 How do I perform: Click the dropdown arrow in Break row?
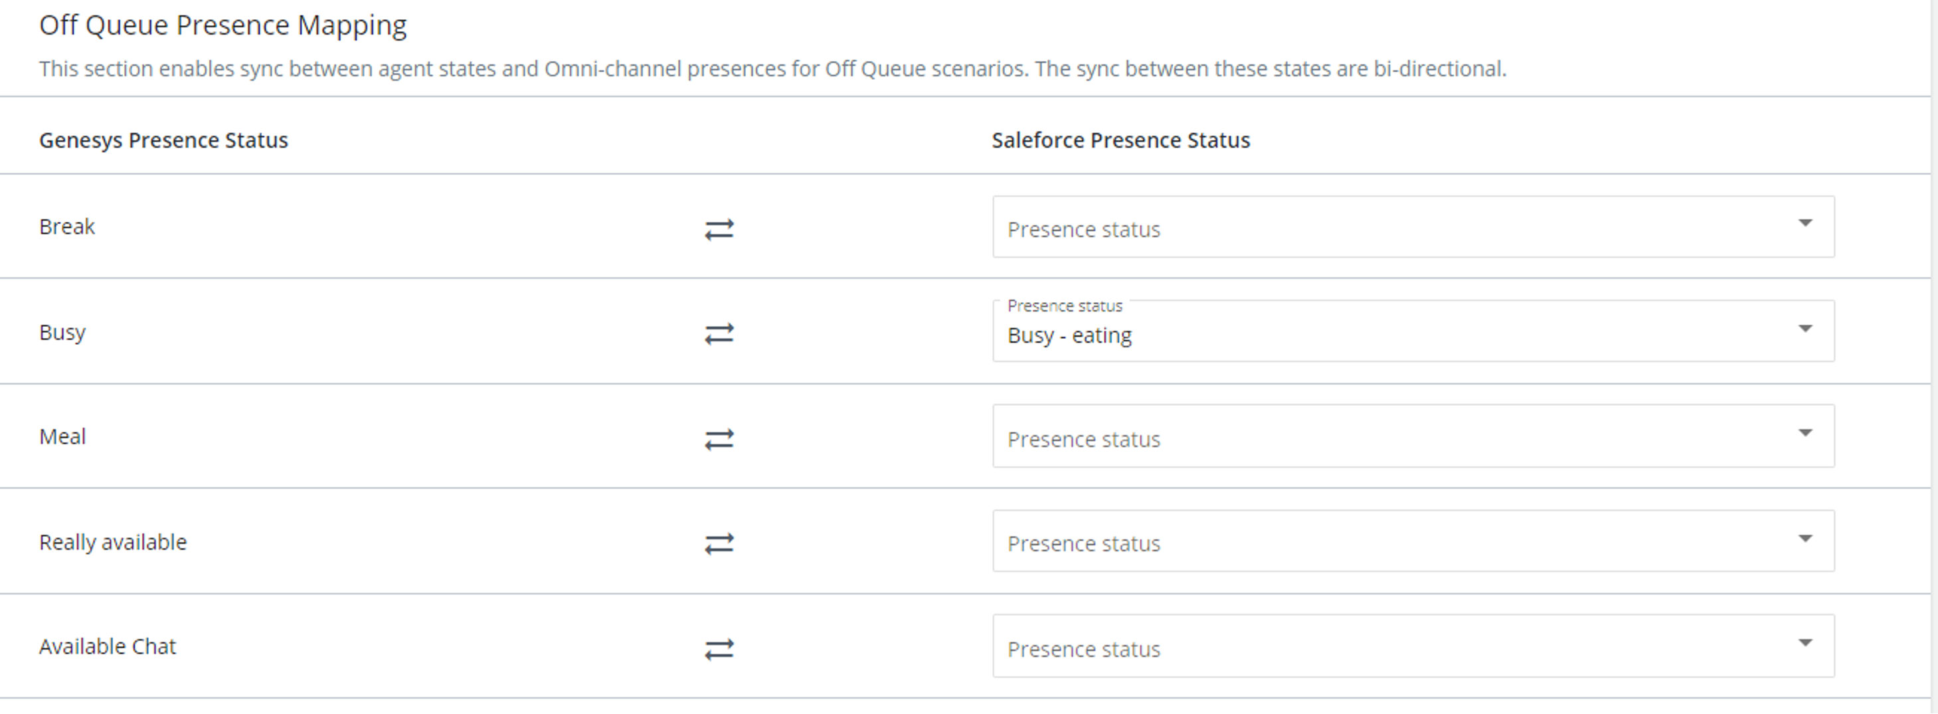pos(1805,223)
